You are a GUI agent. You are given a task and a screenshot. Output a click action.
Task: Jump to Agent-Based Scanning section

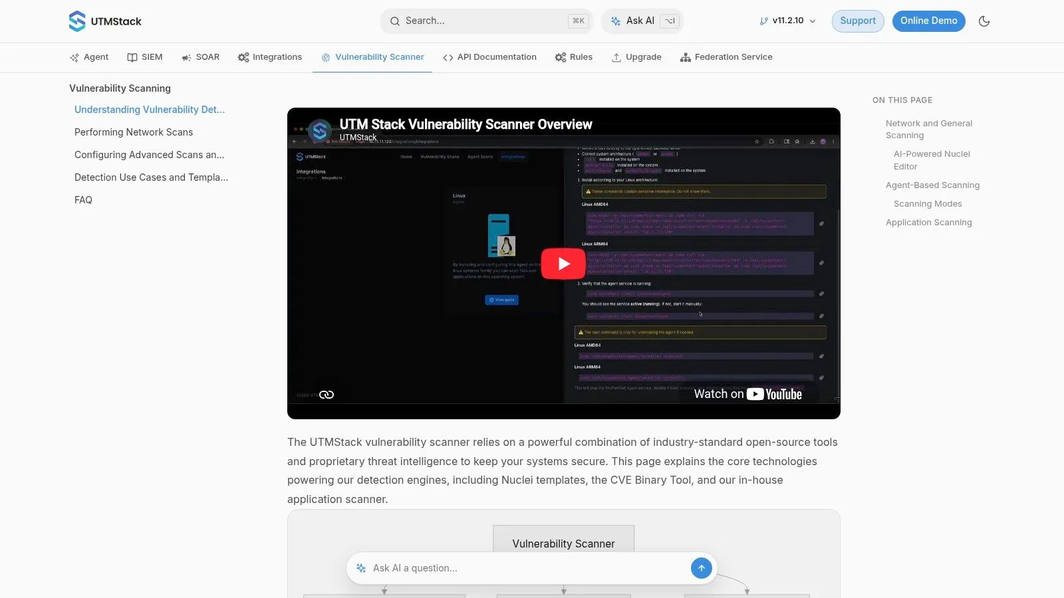(x=932, y=185)
